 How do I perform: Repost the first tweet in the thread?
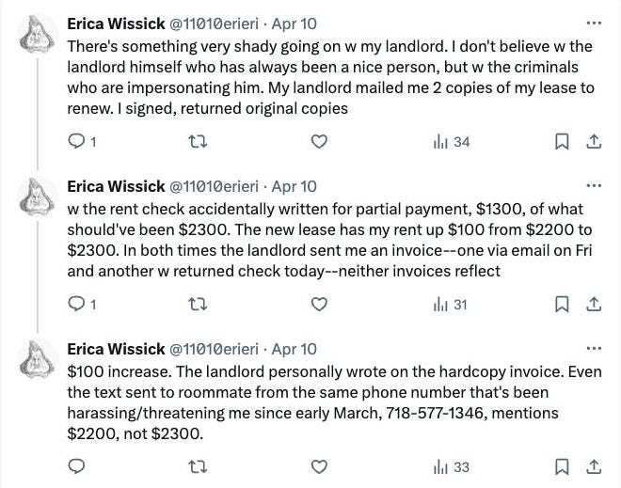[x=198, y=141]
